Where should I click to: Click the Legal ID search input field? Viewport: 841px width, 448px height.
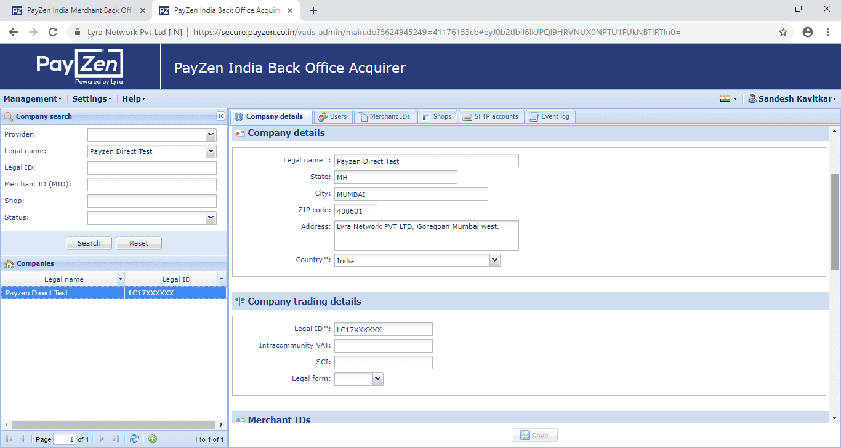pyautogui.click(x=152, y=168)
